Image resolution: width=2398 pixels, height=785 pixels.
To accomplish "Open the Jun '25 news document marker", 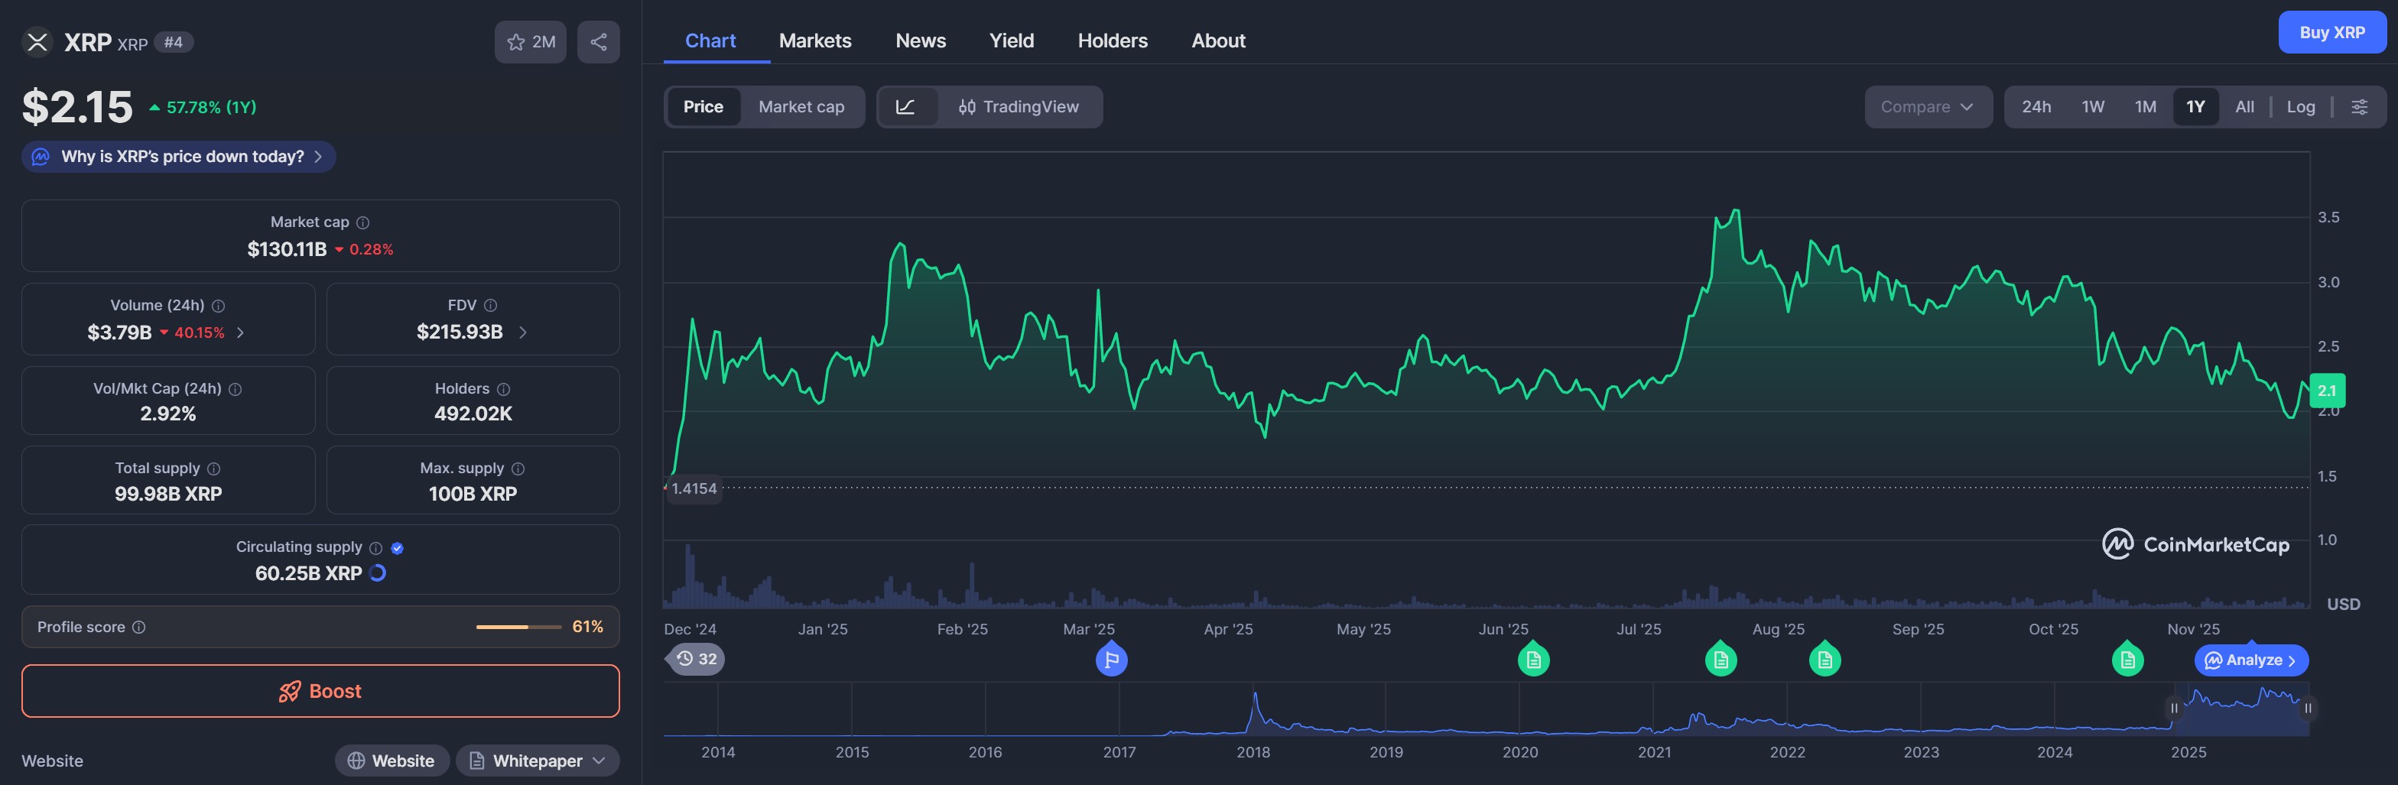I will [1533, 660].
